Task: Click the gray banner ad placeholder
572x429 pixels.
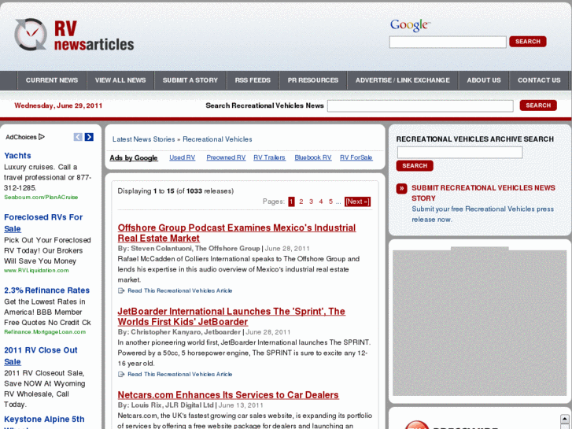Action: tap(479, 322)
